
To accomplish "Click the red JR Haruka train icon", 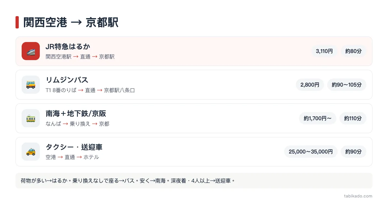I will pos(31,51).
